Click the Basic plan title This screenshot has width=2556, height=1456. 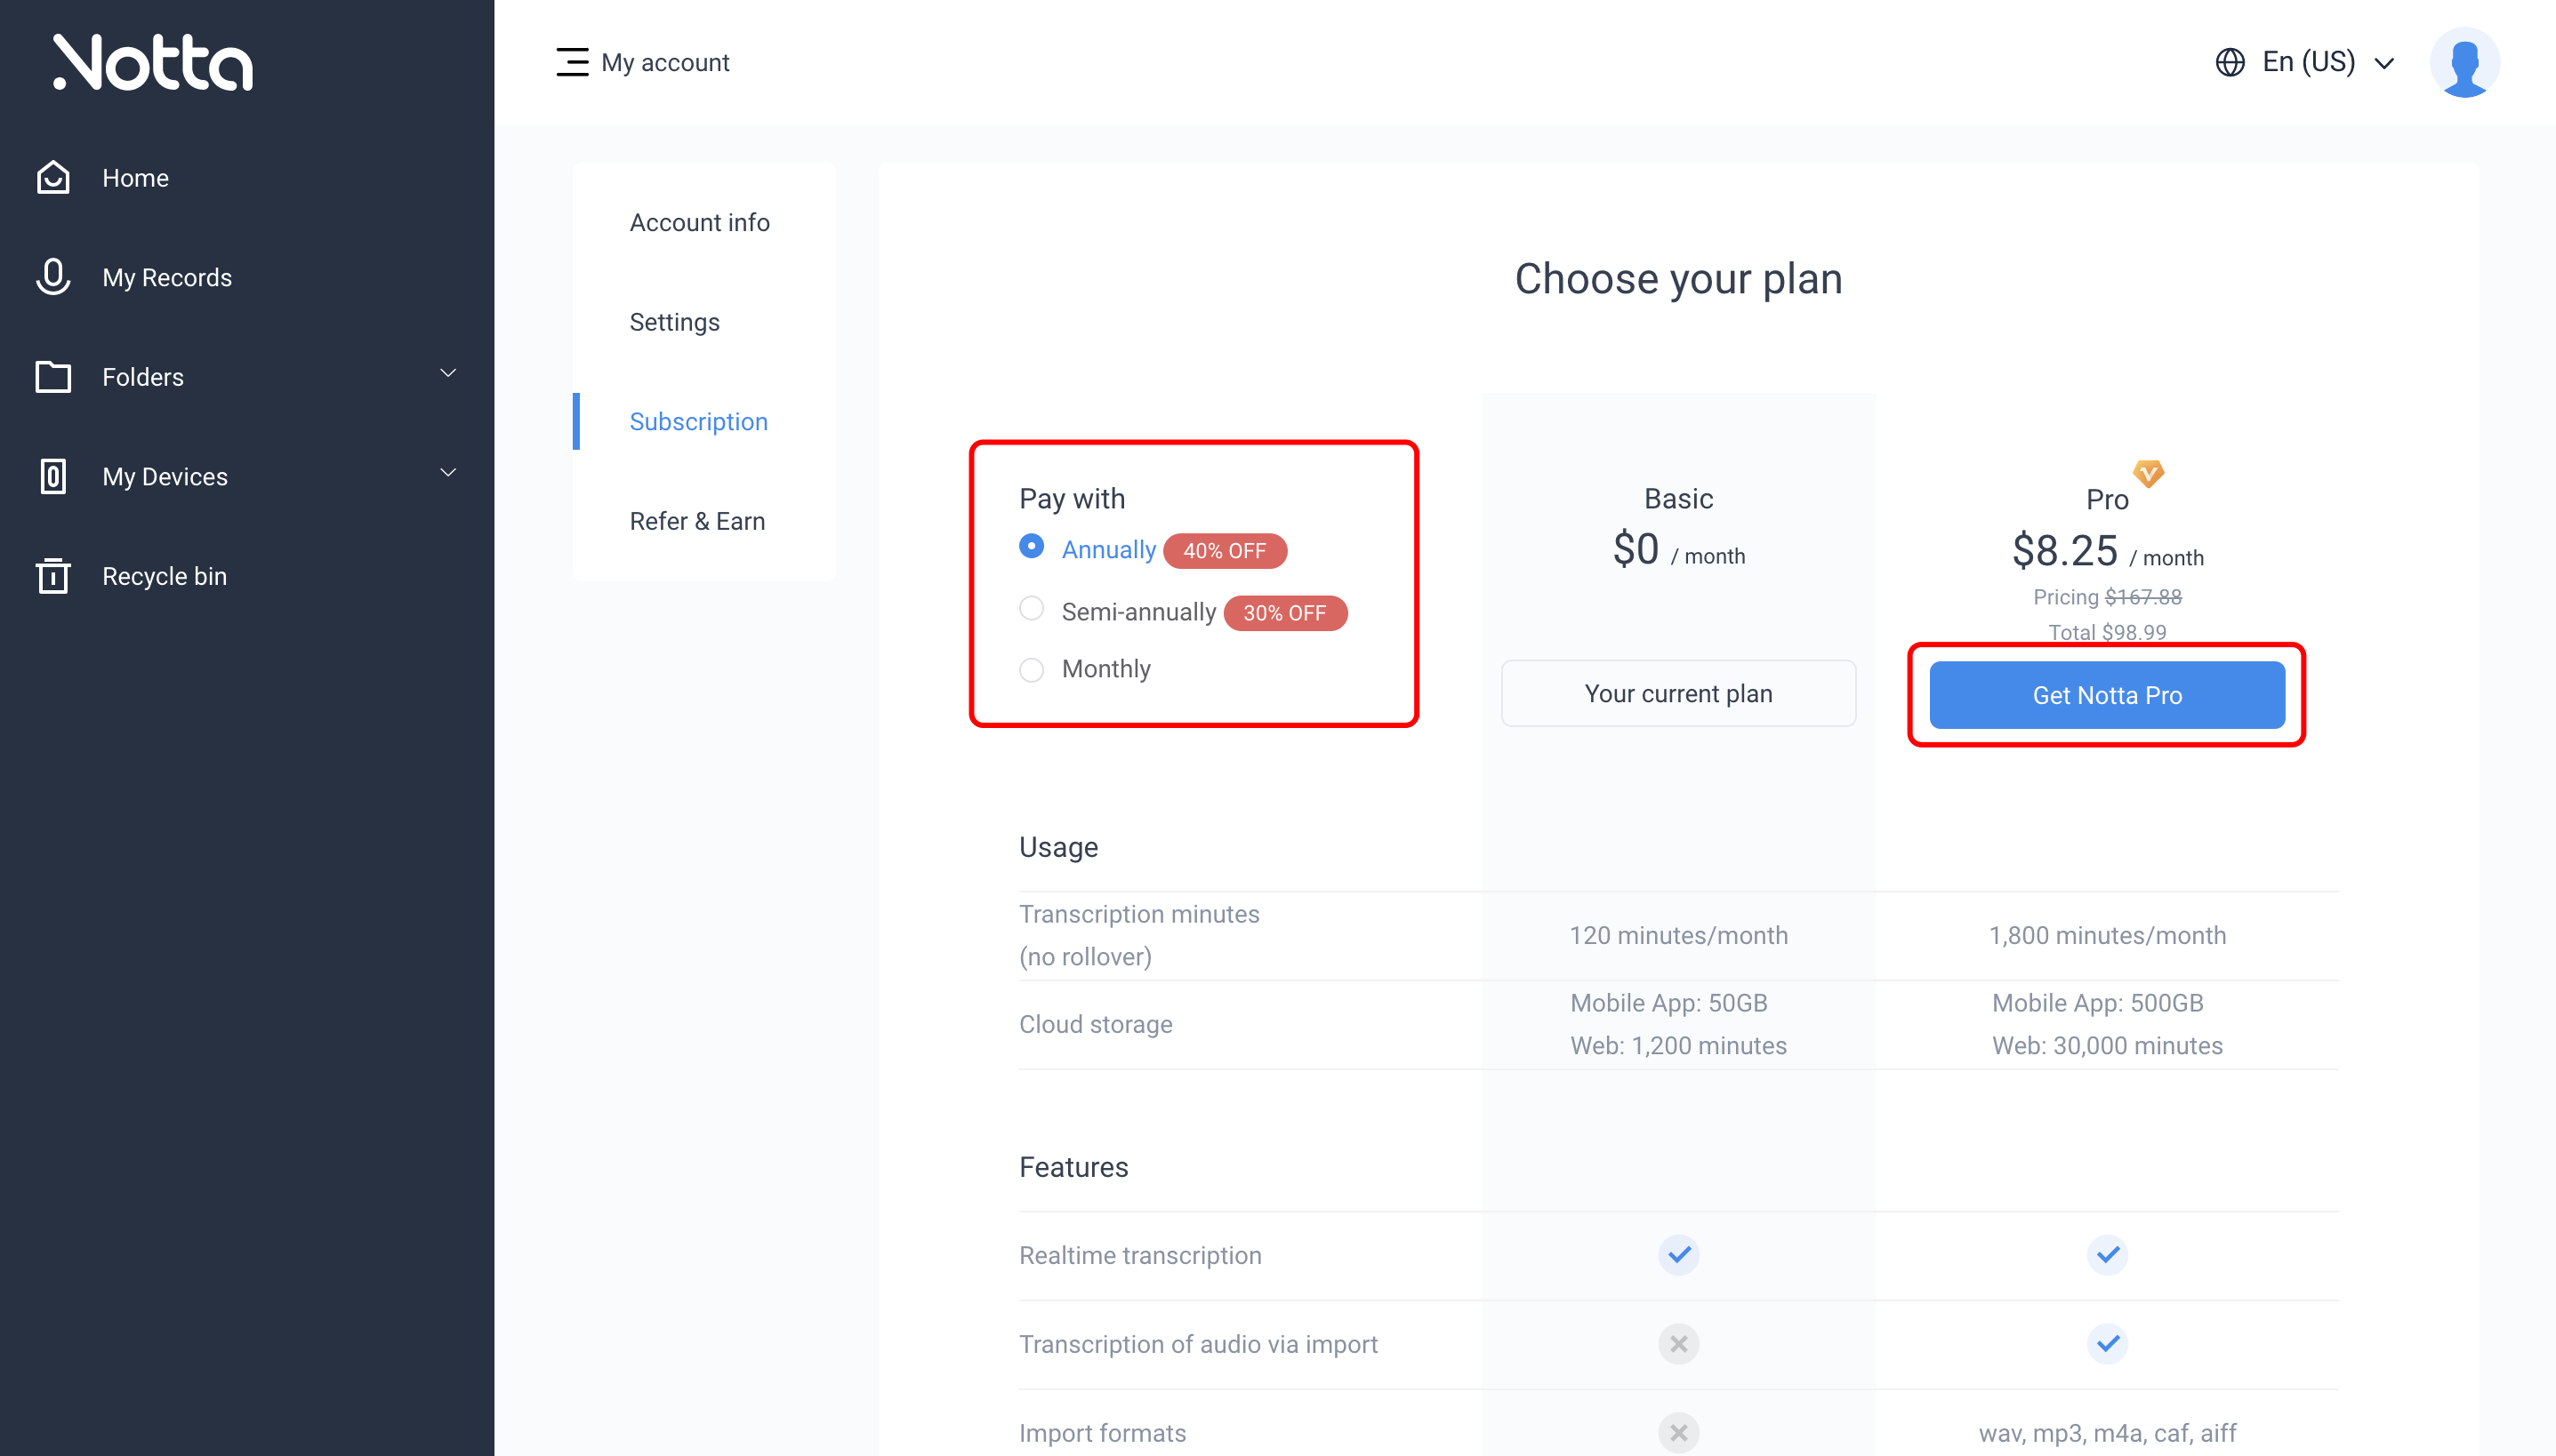point(1679,498)
